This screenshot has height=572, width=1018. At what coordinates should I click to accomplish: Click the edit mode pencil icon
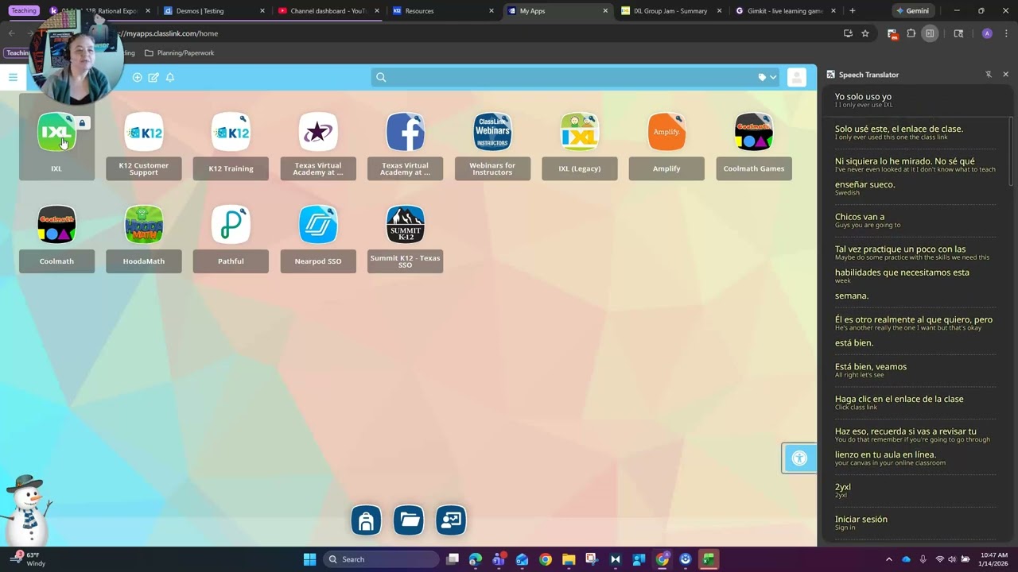153,77
